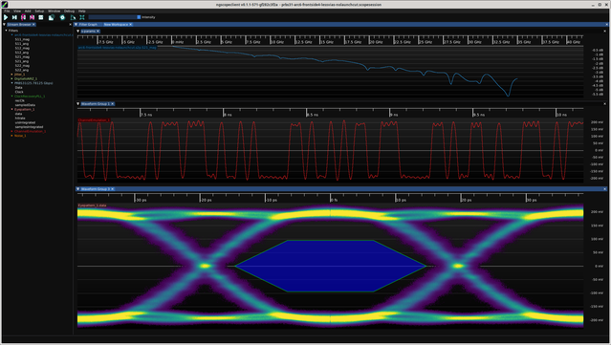Open the Waveform Group 3 dropdown triangle
Image resolution: width=611 pixels, height=345 pixels.
[78, 189]
